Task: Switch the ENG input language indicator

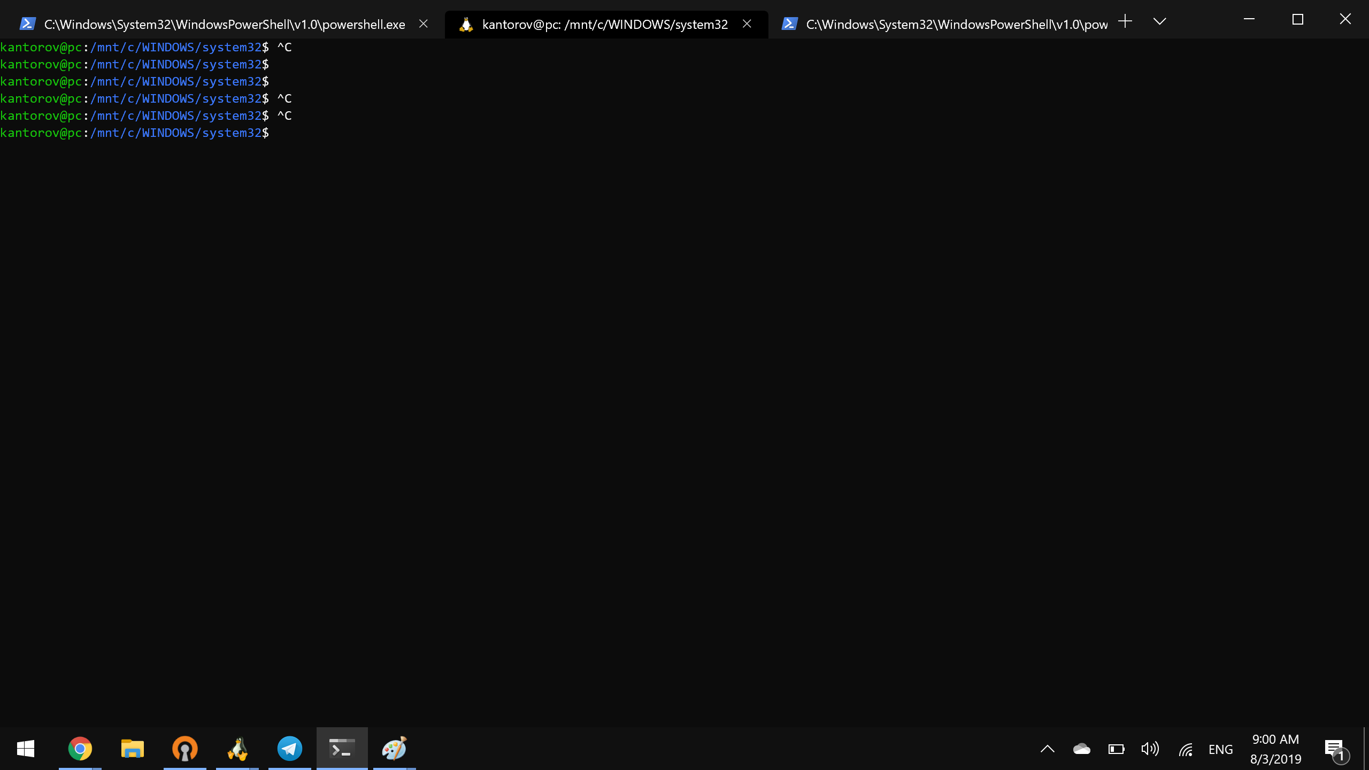Action: coord(1220,749)
